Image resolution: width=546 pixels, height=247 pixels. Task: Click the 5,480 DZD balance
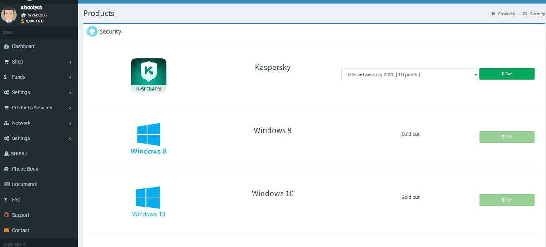pos(35,21)
